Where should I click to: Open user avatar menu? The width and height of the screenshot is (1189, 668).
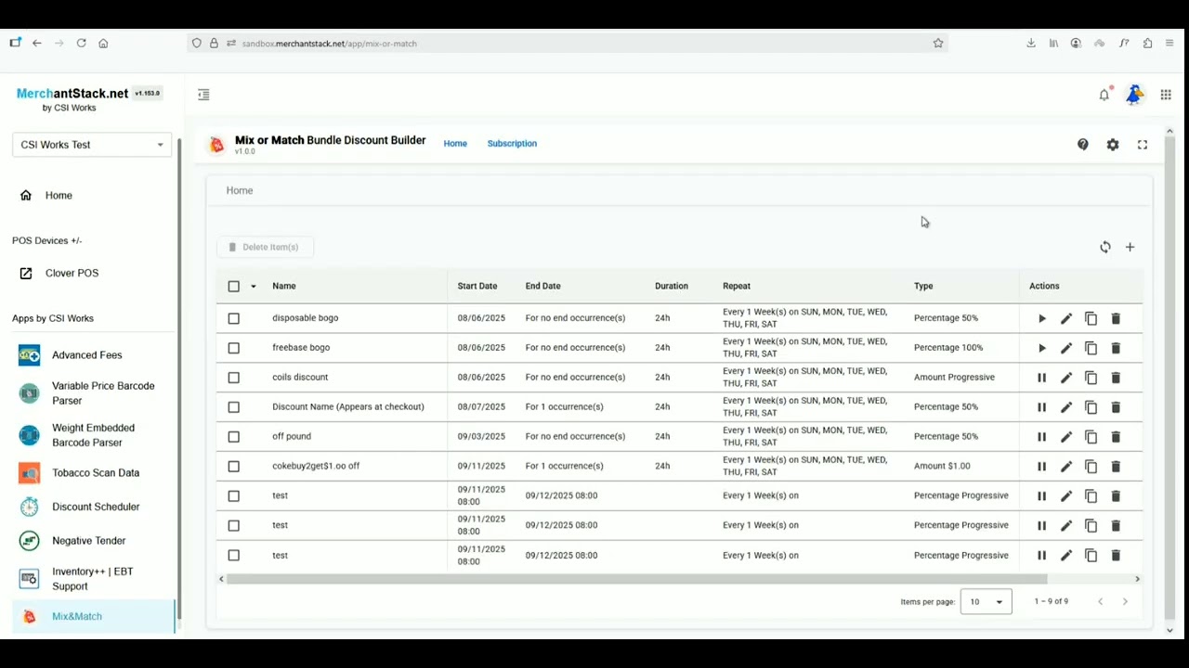[1134, 95]
